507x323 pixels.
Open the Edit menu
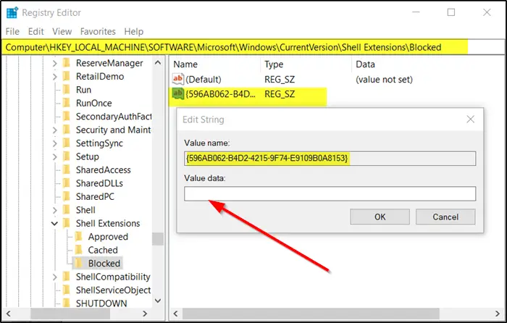point(36,31)
